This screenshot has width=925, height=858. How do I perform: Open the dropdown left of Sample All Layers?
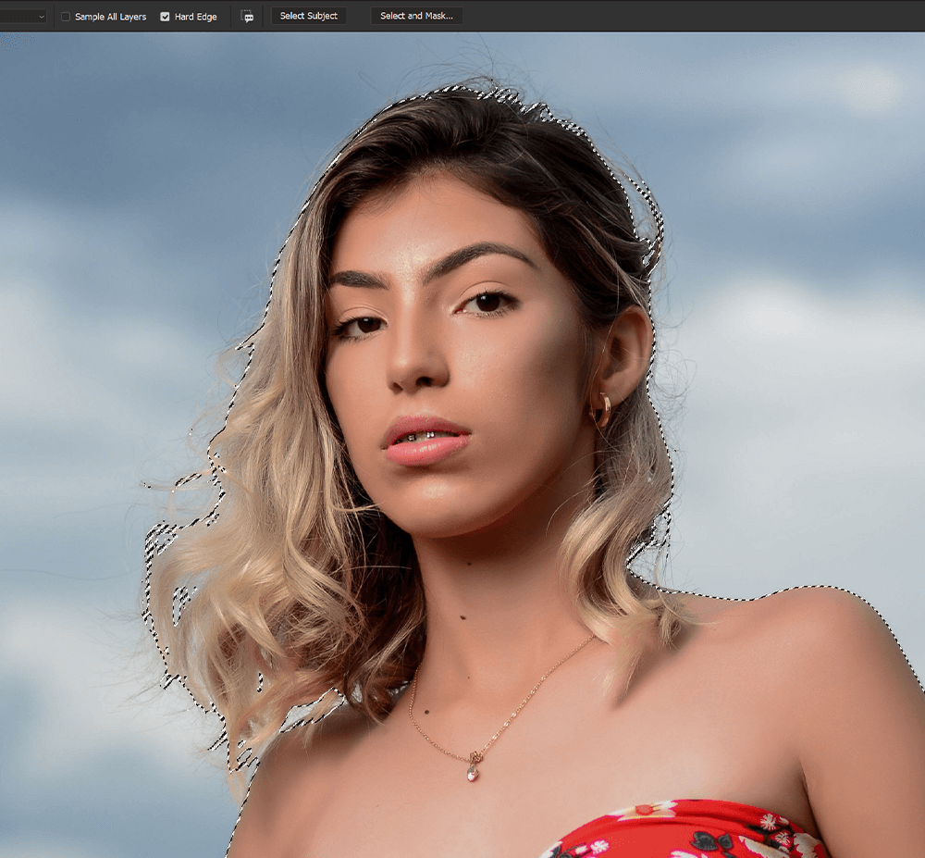pos(23,17)
